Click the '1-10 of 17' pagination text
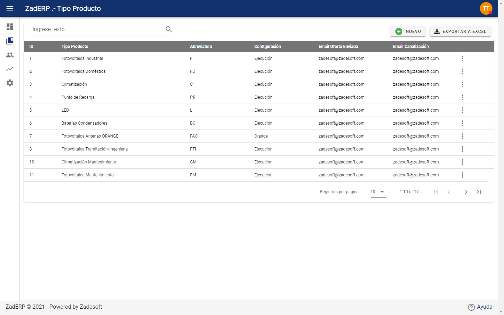This screenshot has width=504, height=315. tap(409, 192)
